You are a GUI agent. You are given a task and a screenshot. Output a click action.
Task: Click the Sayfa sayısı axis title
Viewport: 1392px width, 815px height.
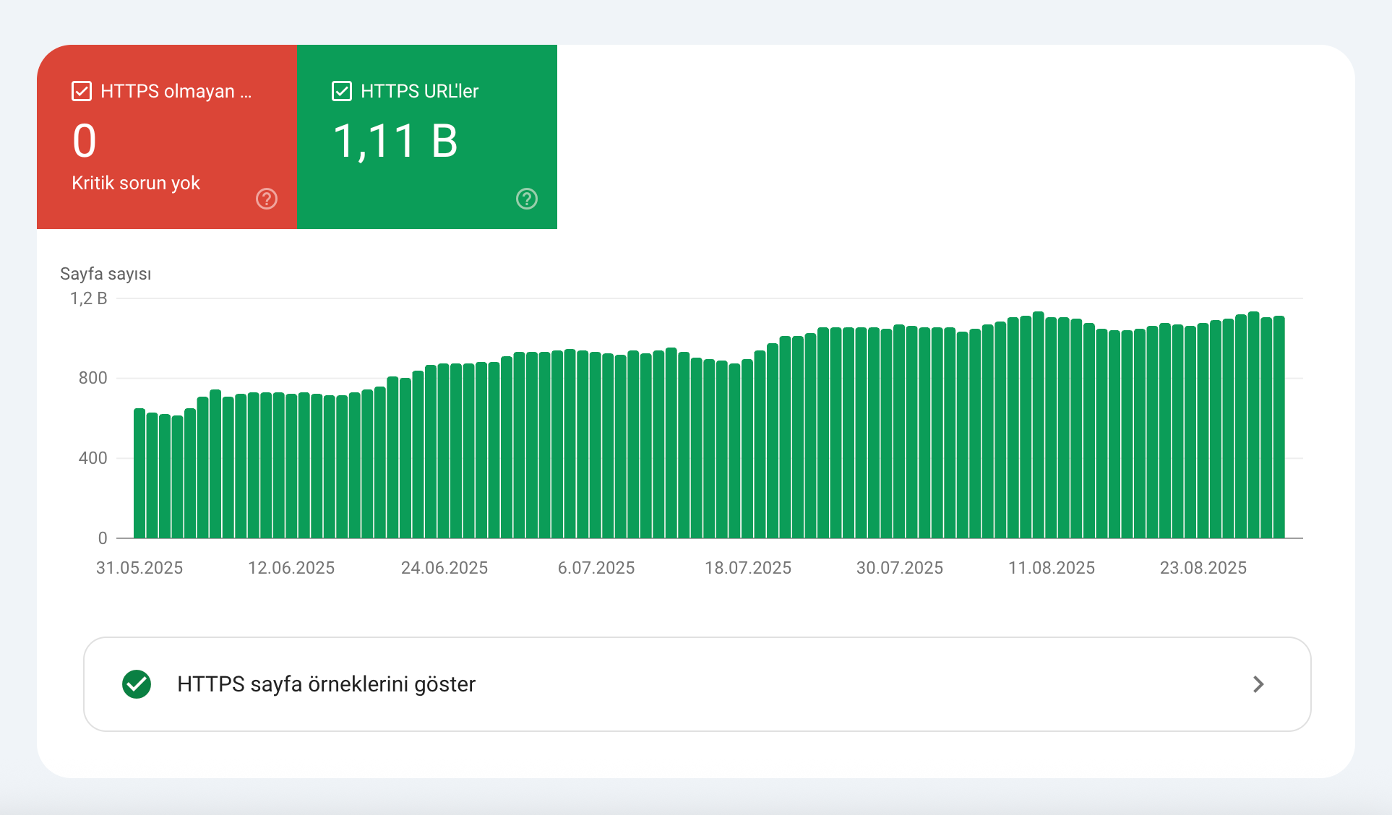(x=106, y=274)
